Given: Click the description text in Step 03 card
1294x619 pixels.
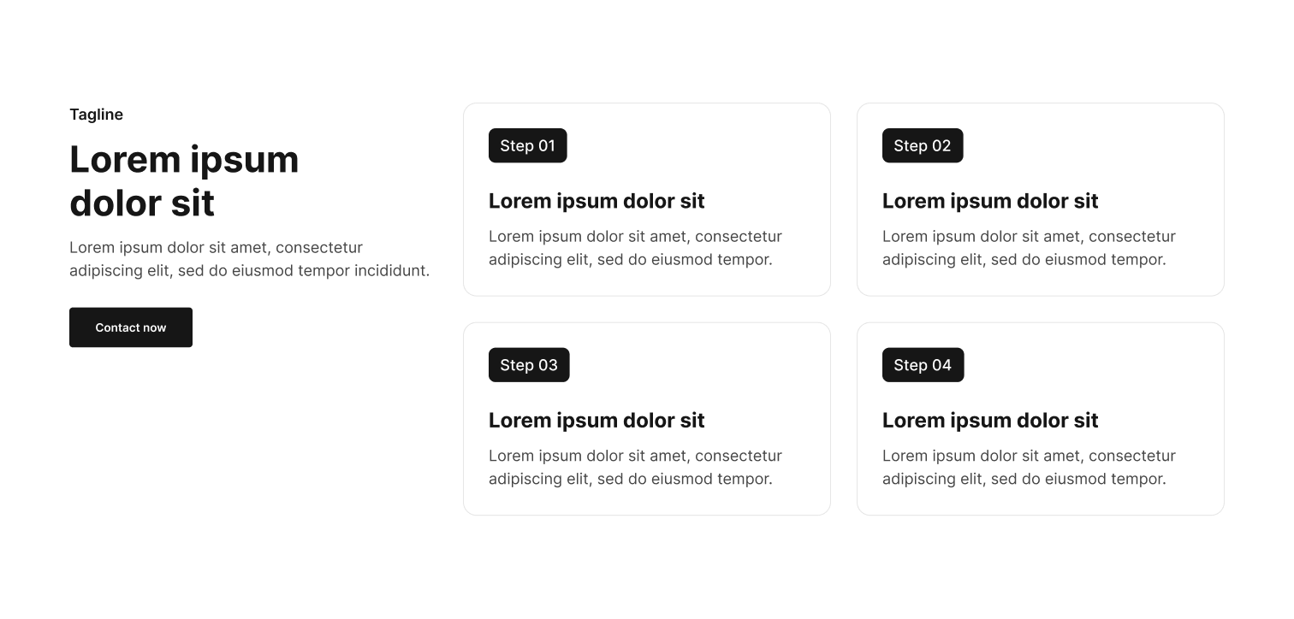Looking at the screenshot, I should coord(636,468).
